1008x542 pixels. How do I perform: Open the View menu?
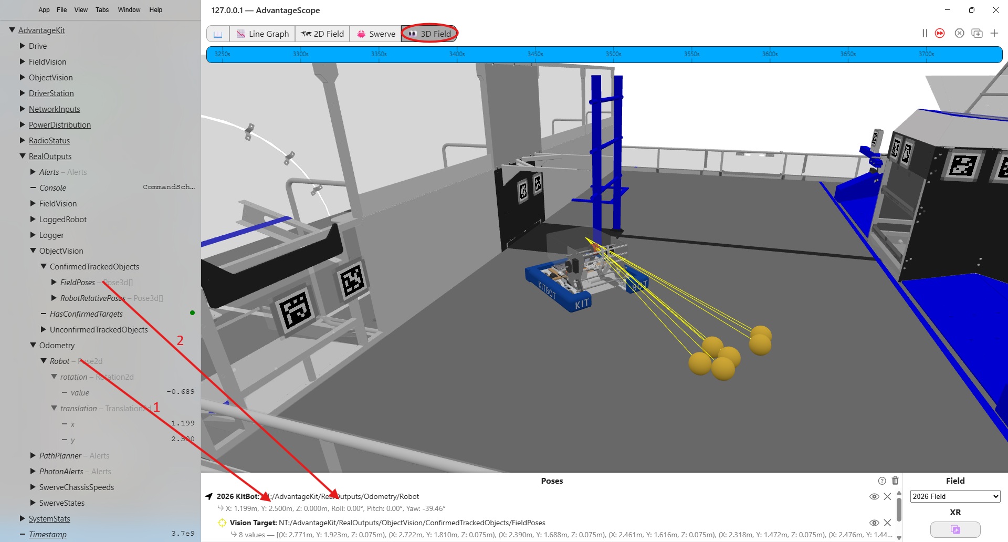pos(81,9)
